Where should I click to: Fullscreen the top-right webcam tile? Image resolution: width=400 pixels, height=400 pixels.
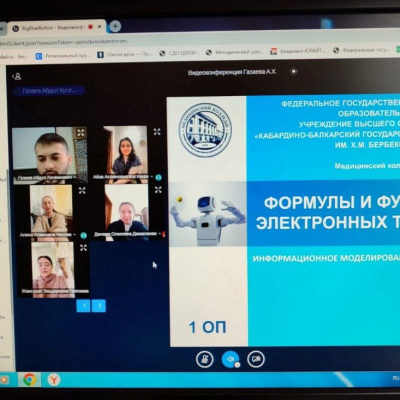point(157,132)
